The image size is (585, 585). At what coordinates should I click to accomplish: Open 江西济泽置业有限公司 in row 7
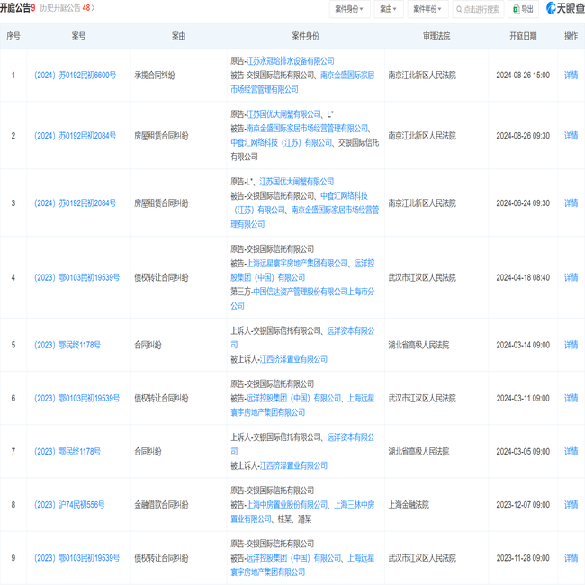293,466
